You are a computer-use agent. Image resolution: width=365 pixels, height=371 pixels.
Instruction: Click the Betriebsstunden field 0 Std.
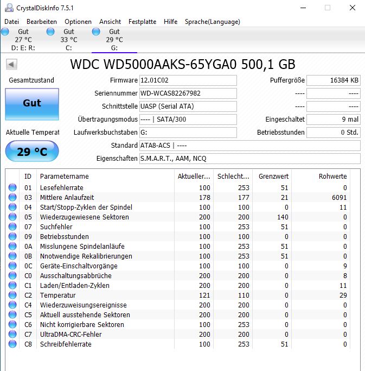tap(334, 132)
